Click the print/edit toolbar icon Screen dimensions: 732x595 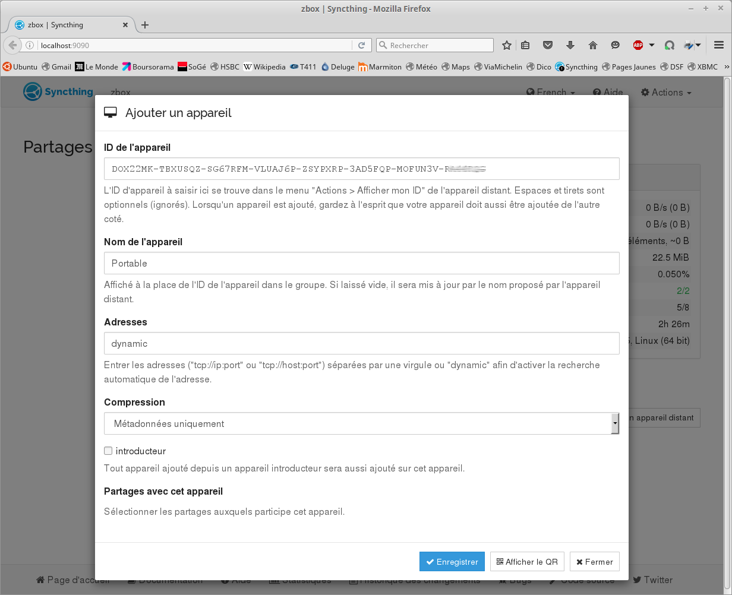[x=689, y=45]
